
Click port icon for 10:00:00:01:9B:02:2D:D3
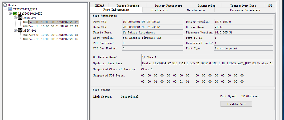tap(25, 26)
